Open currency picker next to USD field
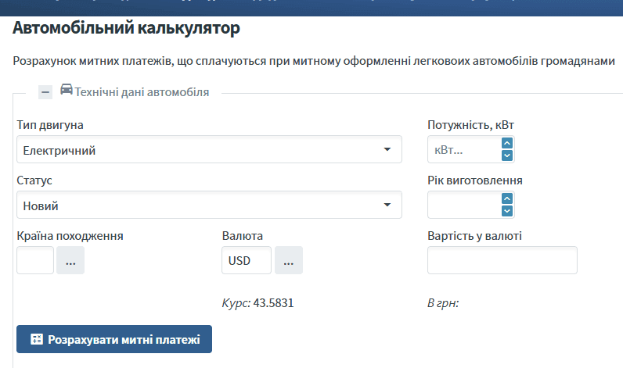This screenshot has height=368, width=623. [288, 261]
